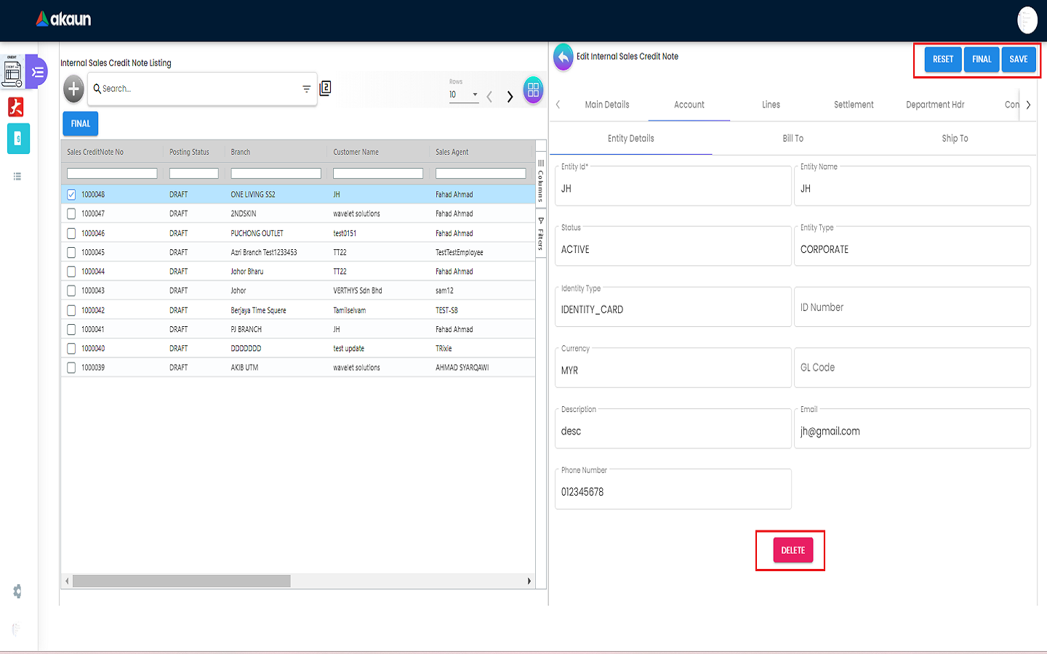Click the listing's horizontal scrollbar thumb

pos(182,581)
